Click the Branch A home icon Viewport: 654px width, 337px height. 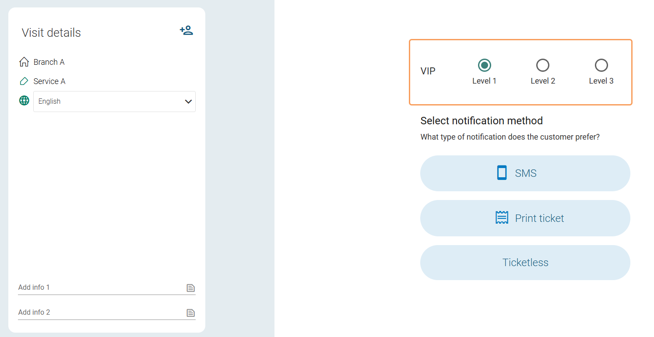(24, 62)
